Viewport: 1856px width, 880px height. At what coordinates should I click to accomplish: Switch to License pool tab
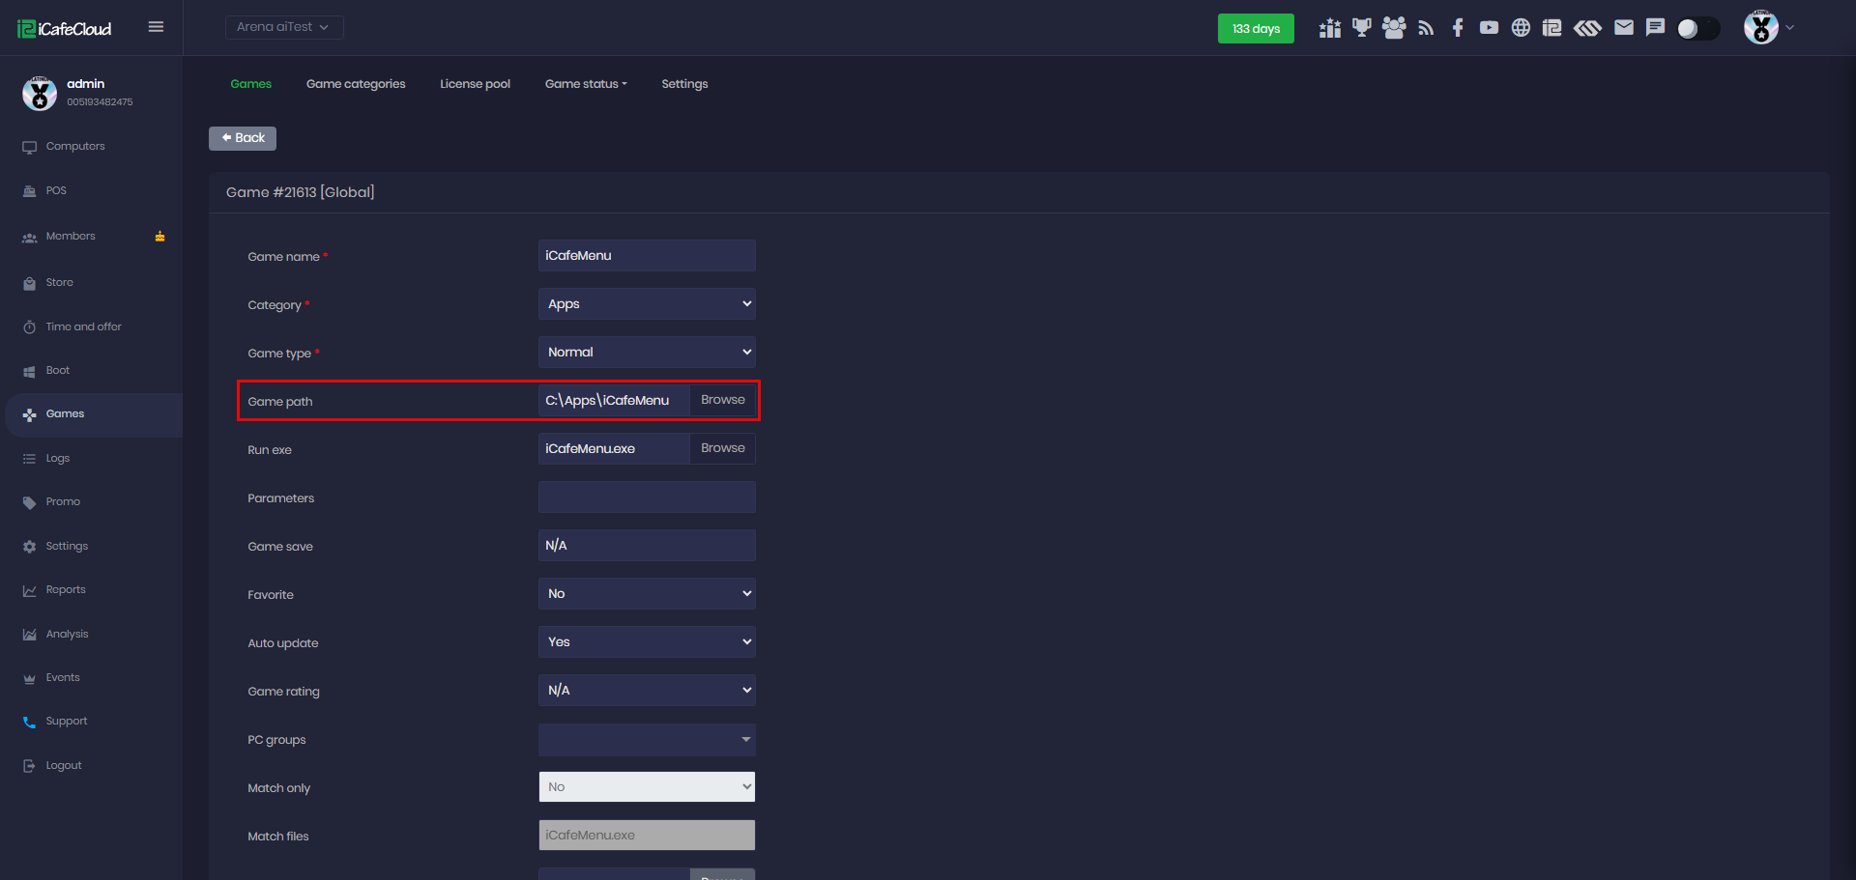(x=475, y=84)
